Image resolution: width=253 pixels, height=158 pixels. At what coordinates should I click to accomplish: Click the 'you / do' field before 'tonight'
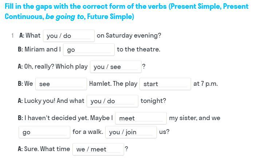click(x=112, y=101)
